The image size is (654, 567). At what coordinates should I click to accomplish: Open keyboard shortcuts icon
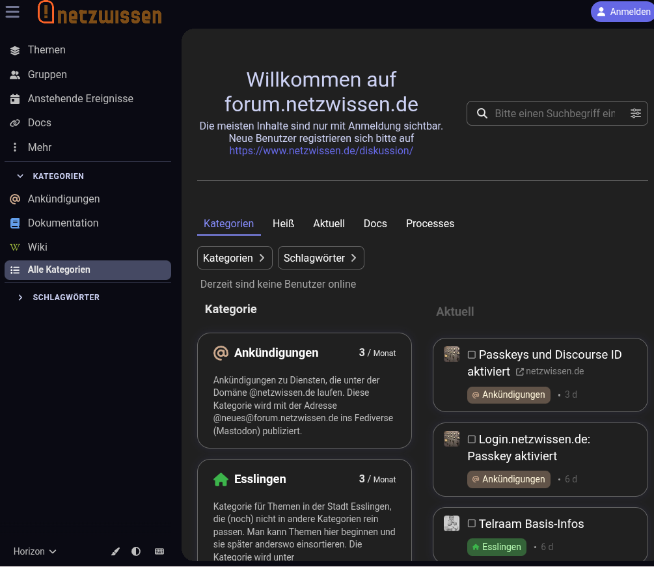coord(159,551)
